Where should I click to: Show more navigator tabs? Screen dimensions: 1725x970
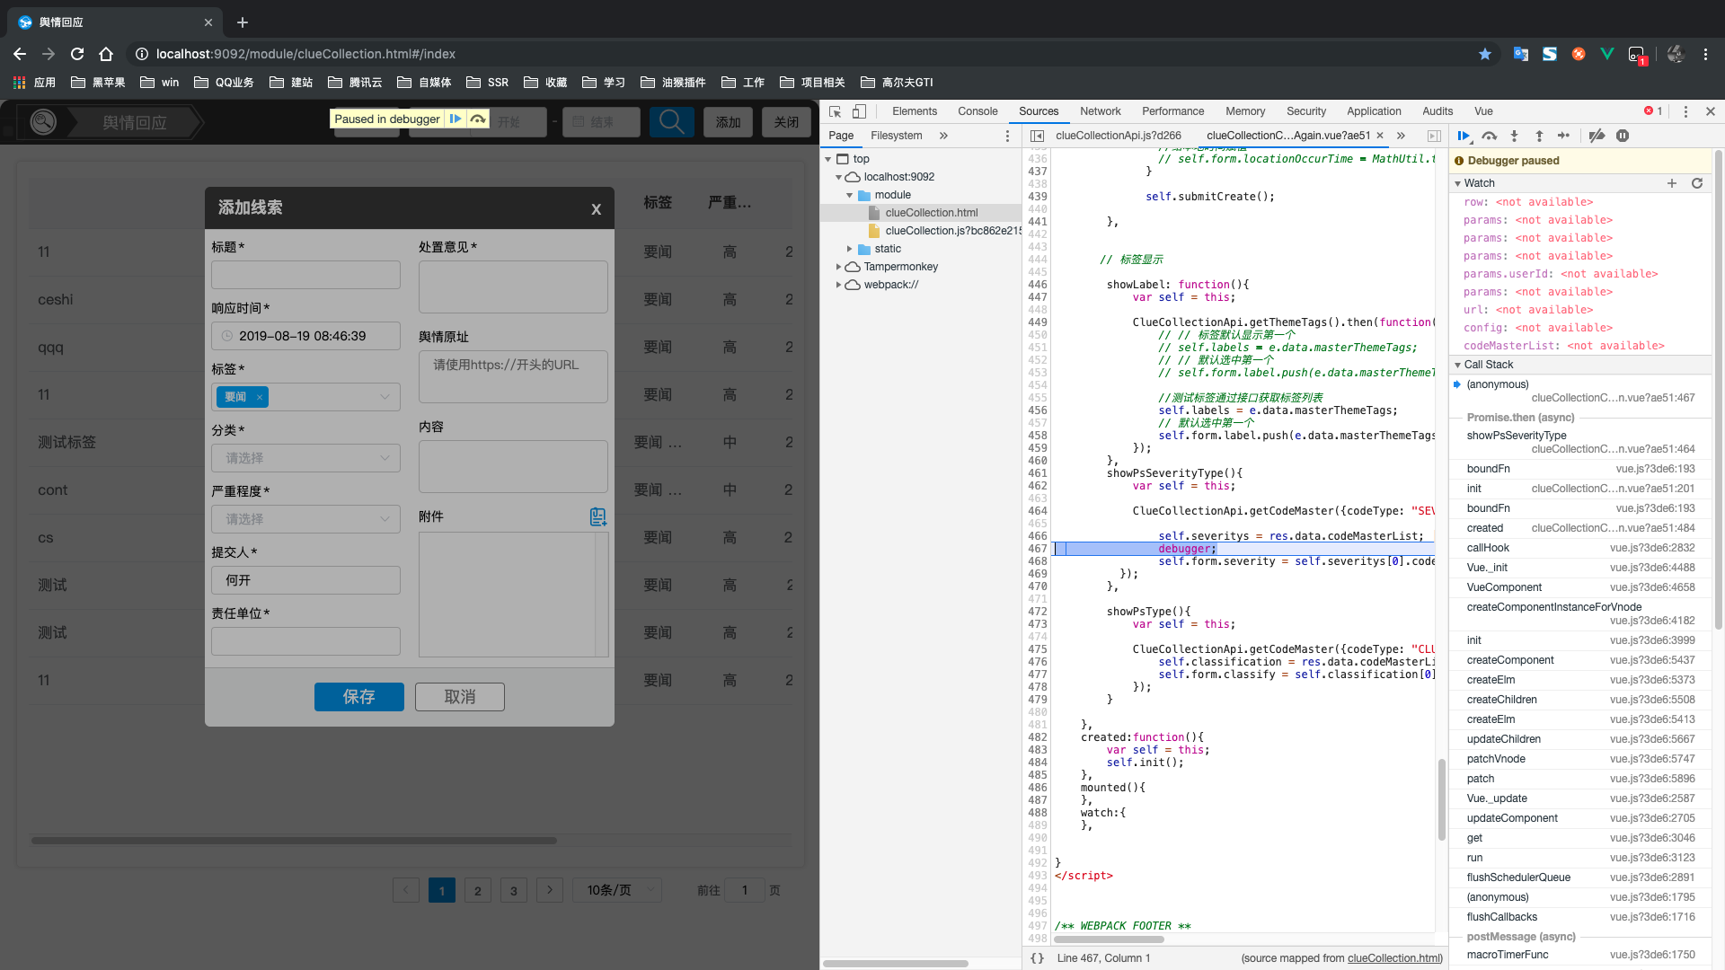943,136
